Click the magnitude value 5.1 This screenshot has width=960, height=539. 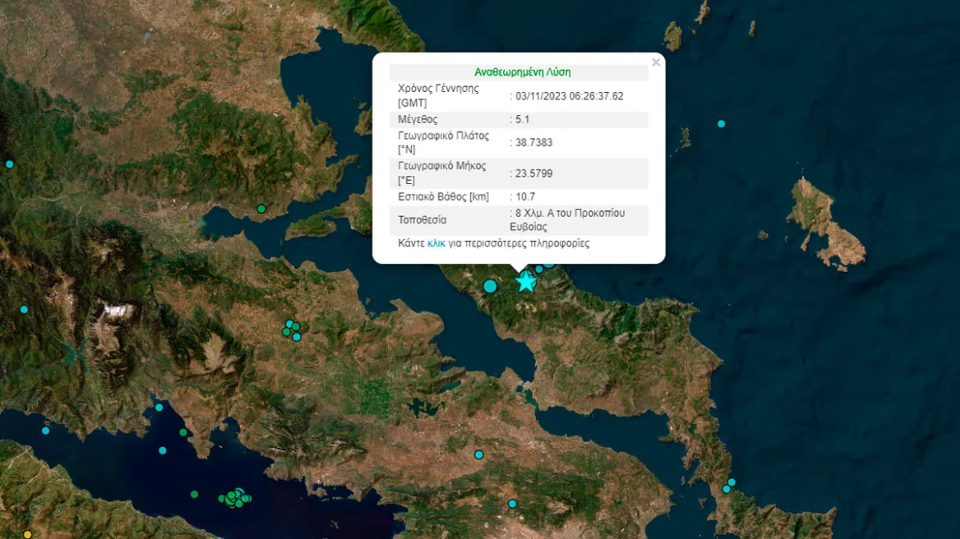point(522,119)
